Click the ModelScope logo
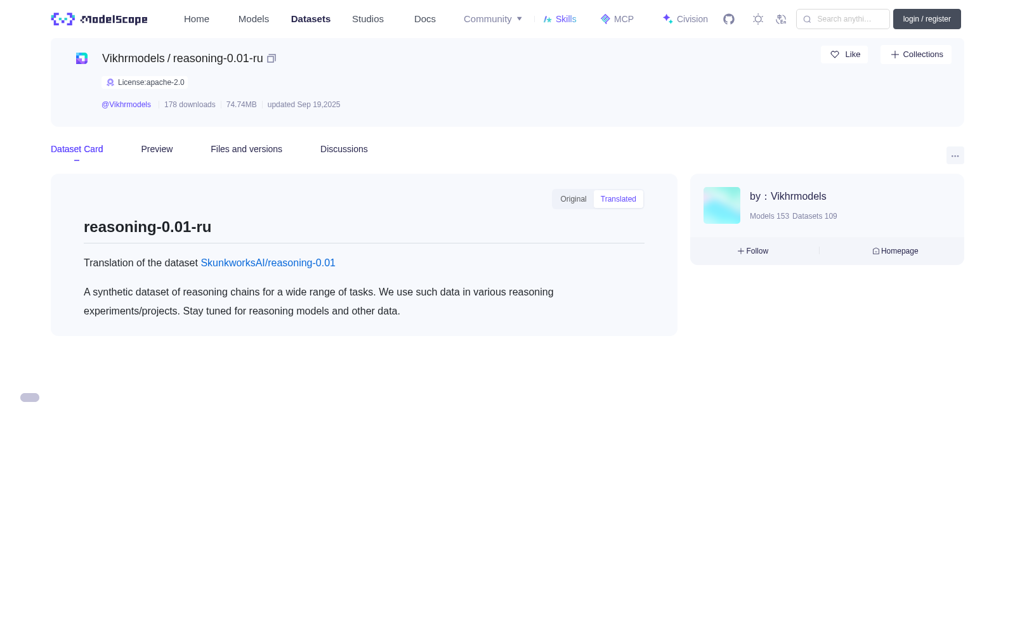This screenshot has height=634, width=1015. coord(100,19)
